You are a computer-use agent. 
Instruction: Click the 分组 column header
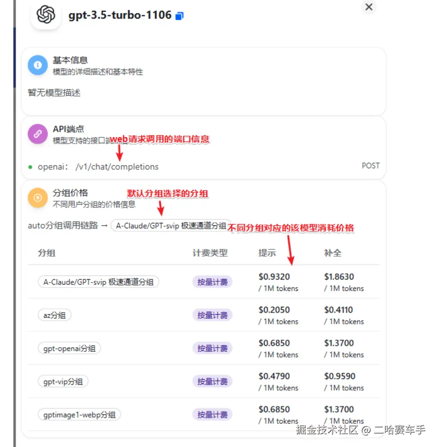point(46,253)
